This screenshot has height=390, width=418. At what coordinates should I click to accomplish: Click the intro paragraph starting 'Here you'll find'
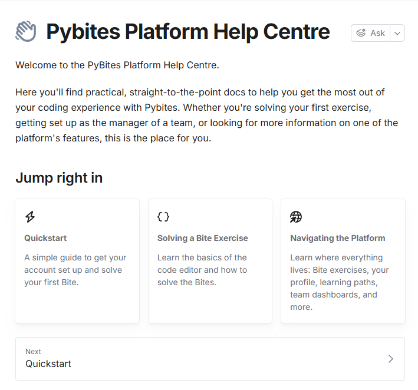pyautogui.click(x=206, y=115)
